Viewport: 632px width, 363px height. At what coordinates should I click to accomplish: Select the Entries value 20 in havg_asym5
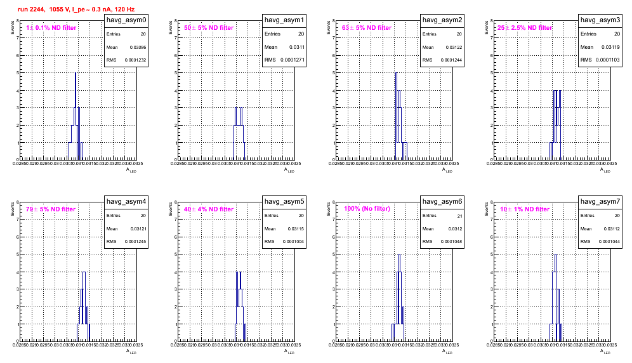click(301, 215)
